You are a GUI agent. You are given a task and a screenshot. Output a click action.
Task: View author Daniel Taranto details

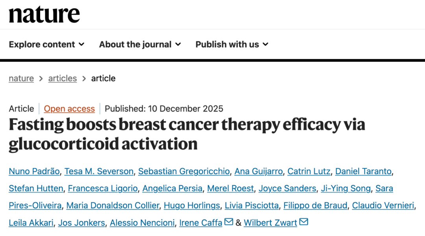(363, 171)
